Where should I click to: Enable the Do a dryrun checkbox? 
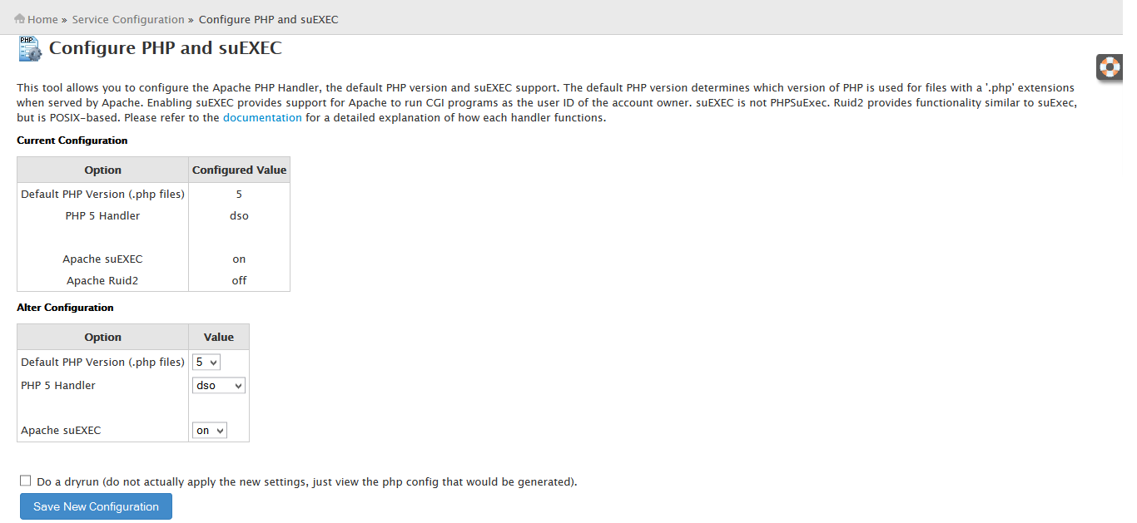pos(26,481)
